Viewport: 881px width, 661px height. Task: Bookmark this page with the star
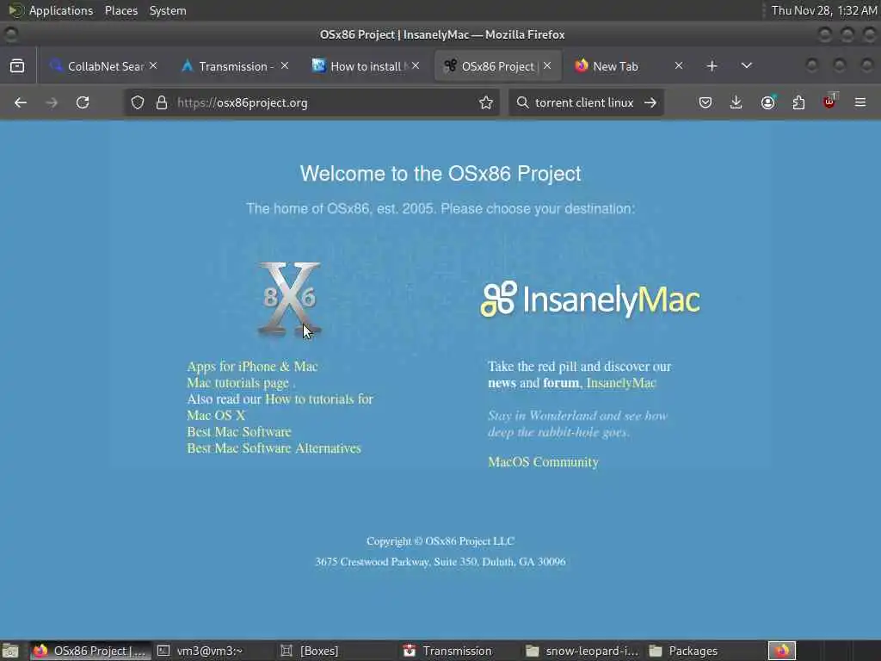click(486, 102)
